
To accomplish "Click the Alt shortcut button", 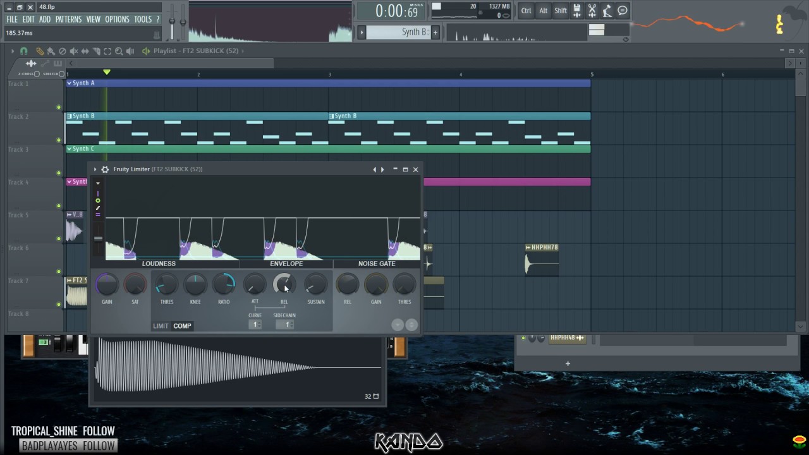I will pyautogui.click(x=543, y=11).
